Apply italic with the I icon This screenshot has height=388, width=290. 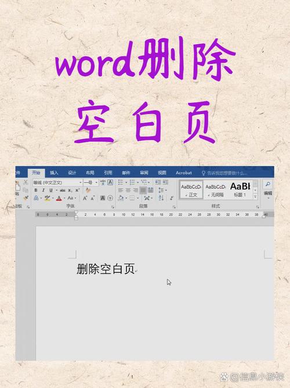[43, 190]
